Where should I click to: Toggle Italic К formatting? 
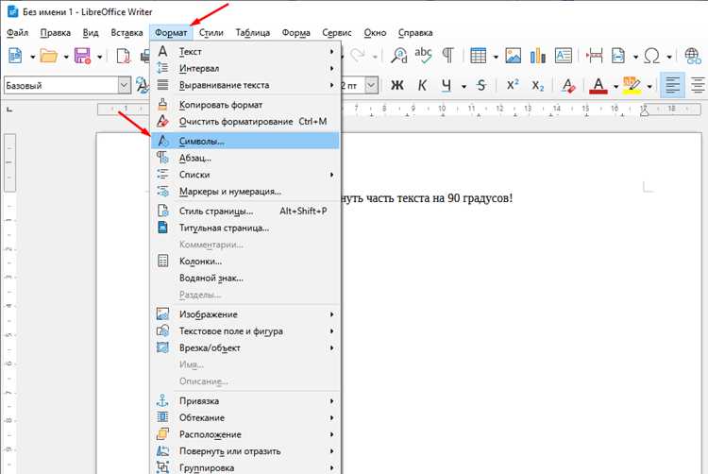point(422,85)
